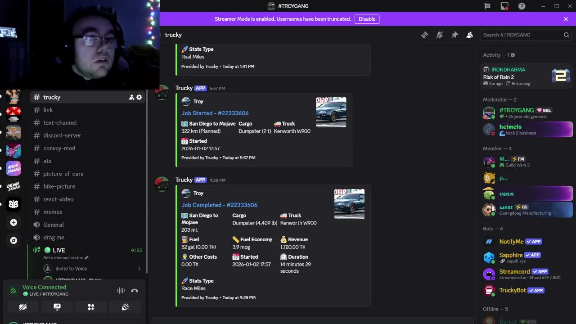Screen dimensions: 576x324
Task: Open #TROYGANG moderator member entry
Action: (526, 113)
